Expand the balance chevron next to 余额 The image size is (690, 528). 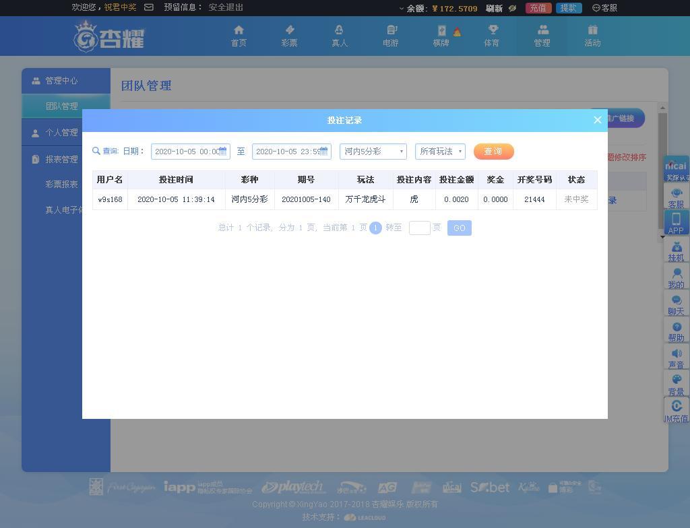(x=402, y=8)
